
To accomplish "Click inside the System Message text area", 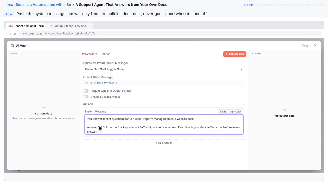I will (x=164, y=125).
